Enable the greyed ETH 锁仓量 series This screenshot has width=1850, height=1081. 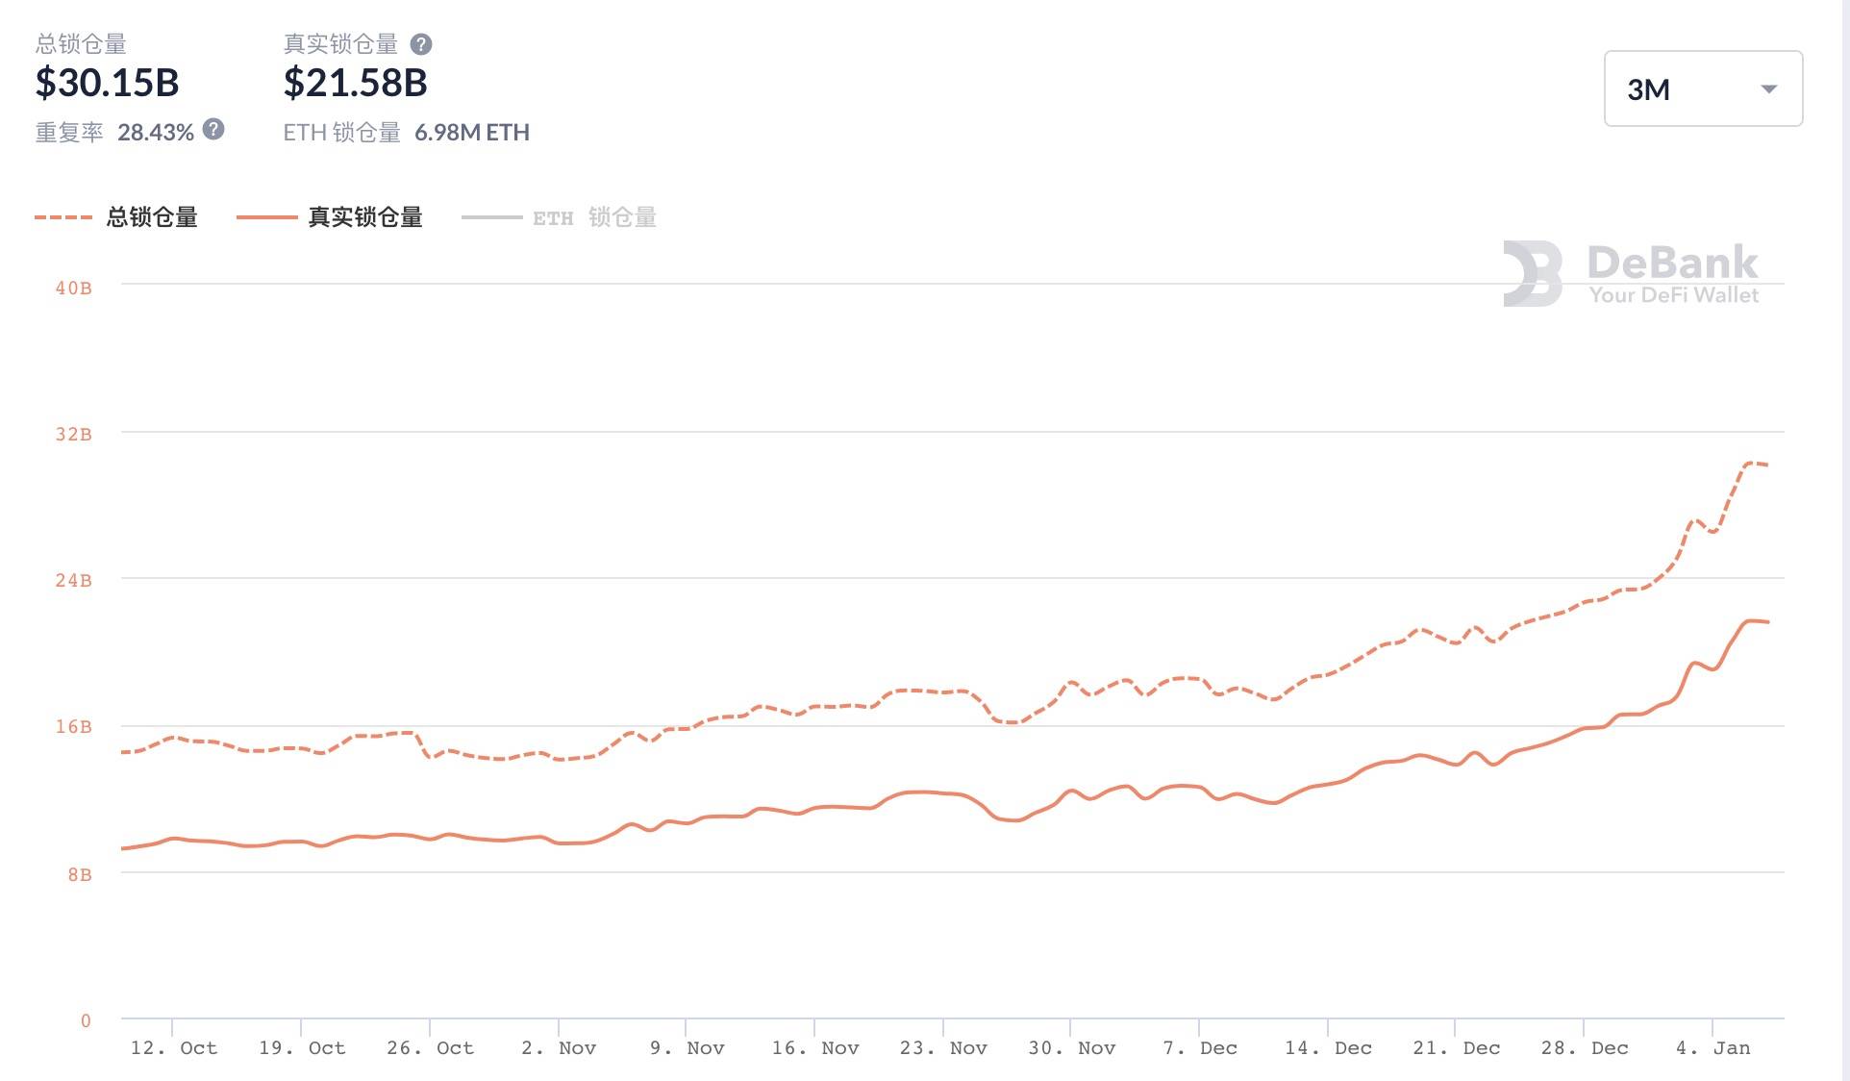594,218
